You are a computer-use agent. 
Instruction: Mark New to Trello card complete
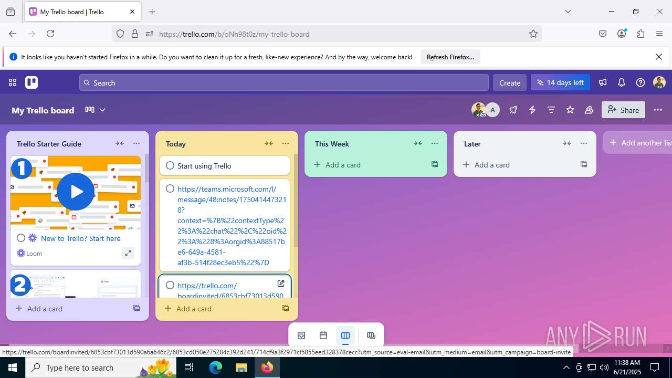coord(21,238)
